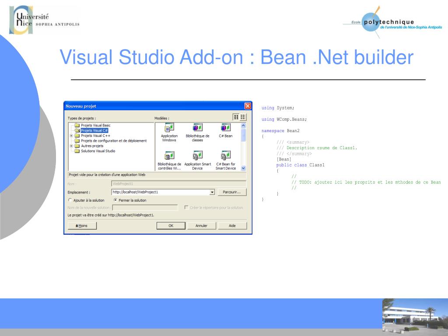Switch templates to large icons view

[x=236, y=117]
